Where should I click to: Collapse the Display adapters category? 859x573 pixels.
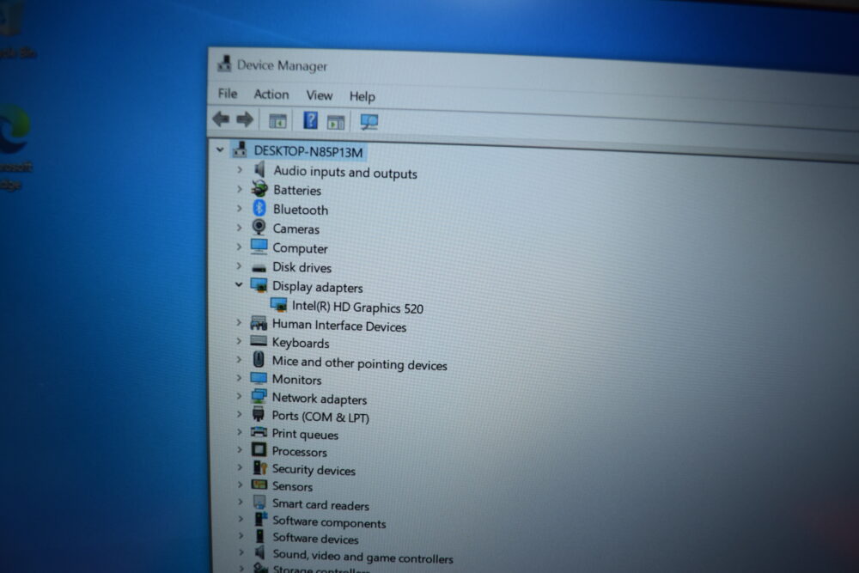coord(239,284)
